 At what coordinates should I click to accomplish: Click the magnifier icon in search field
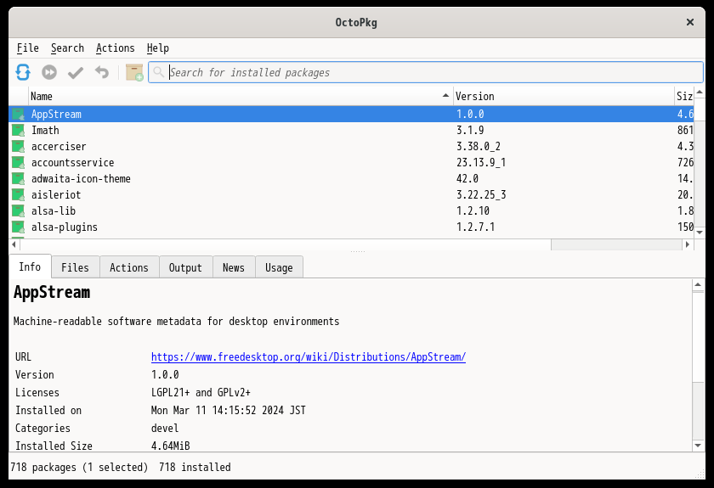click(x=158, y=72)
